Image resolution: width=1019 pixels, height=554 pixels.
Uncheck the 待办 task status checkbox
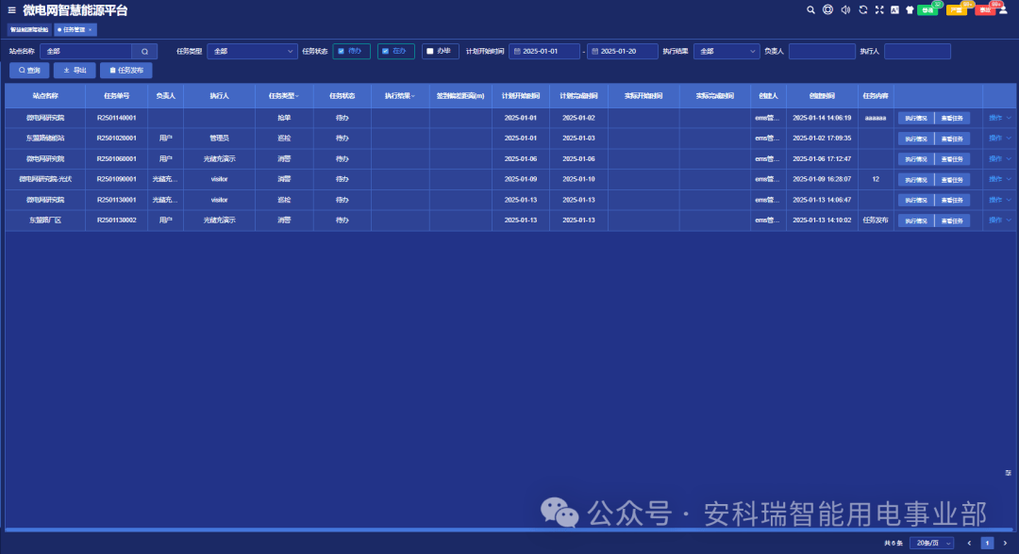pos(341,51)
